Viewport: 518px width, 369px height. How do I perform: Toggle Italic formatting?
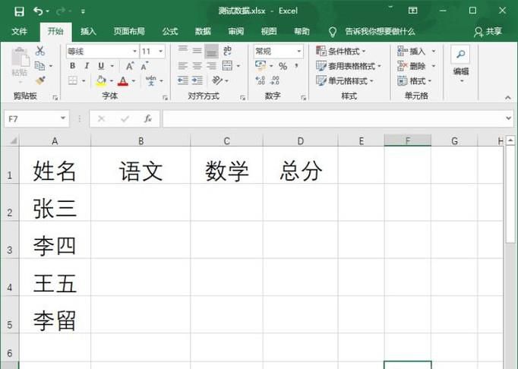click(x=87, y=66)
